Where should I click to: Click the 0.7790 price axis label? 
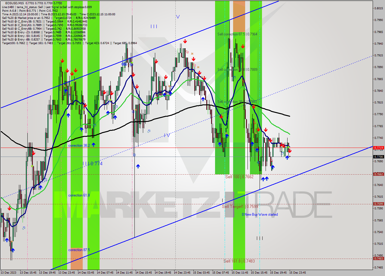[x=379, y=114]
